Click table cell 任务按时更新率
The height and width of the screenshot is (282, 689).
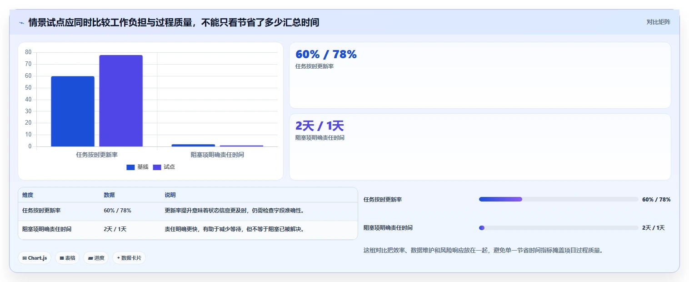[41, 211]
